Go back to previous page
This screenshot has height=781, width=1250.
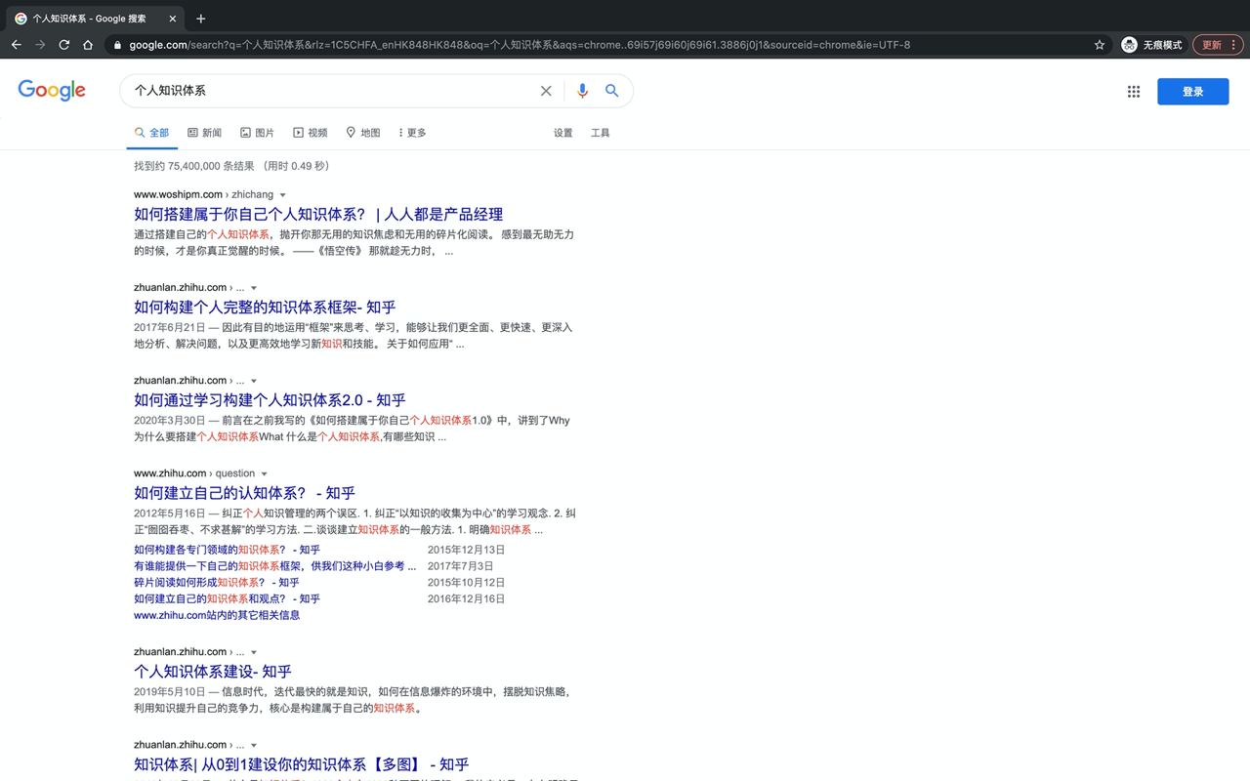pyautogui.click(x=17, y=45)
